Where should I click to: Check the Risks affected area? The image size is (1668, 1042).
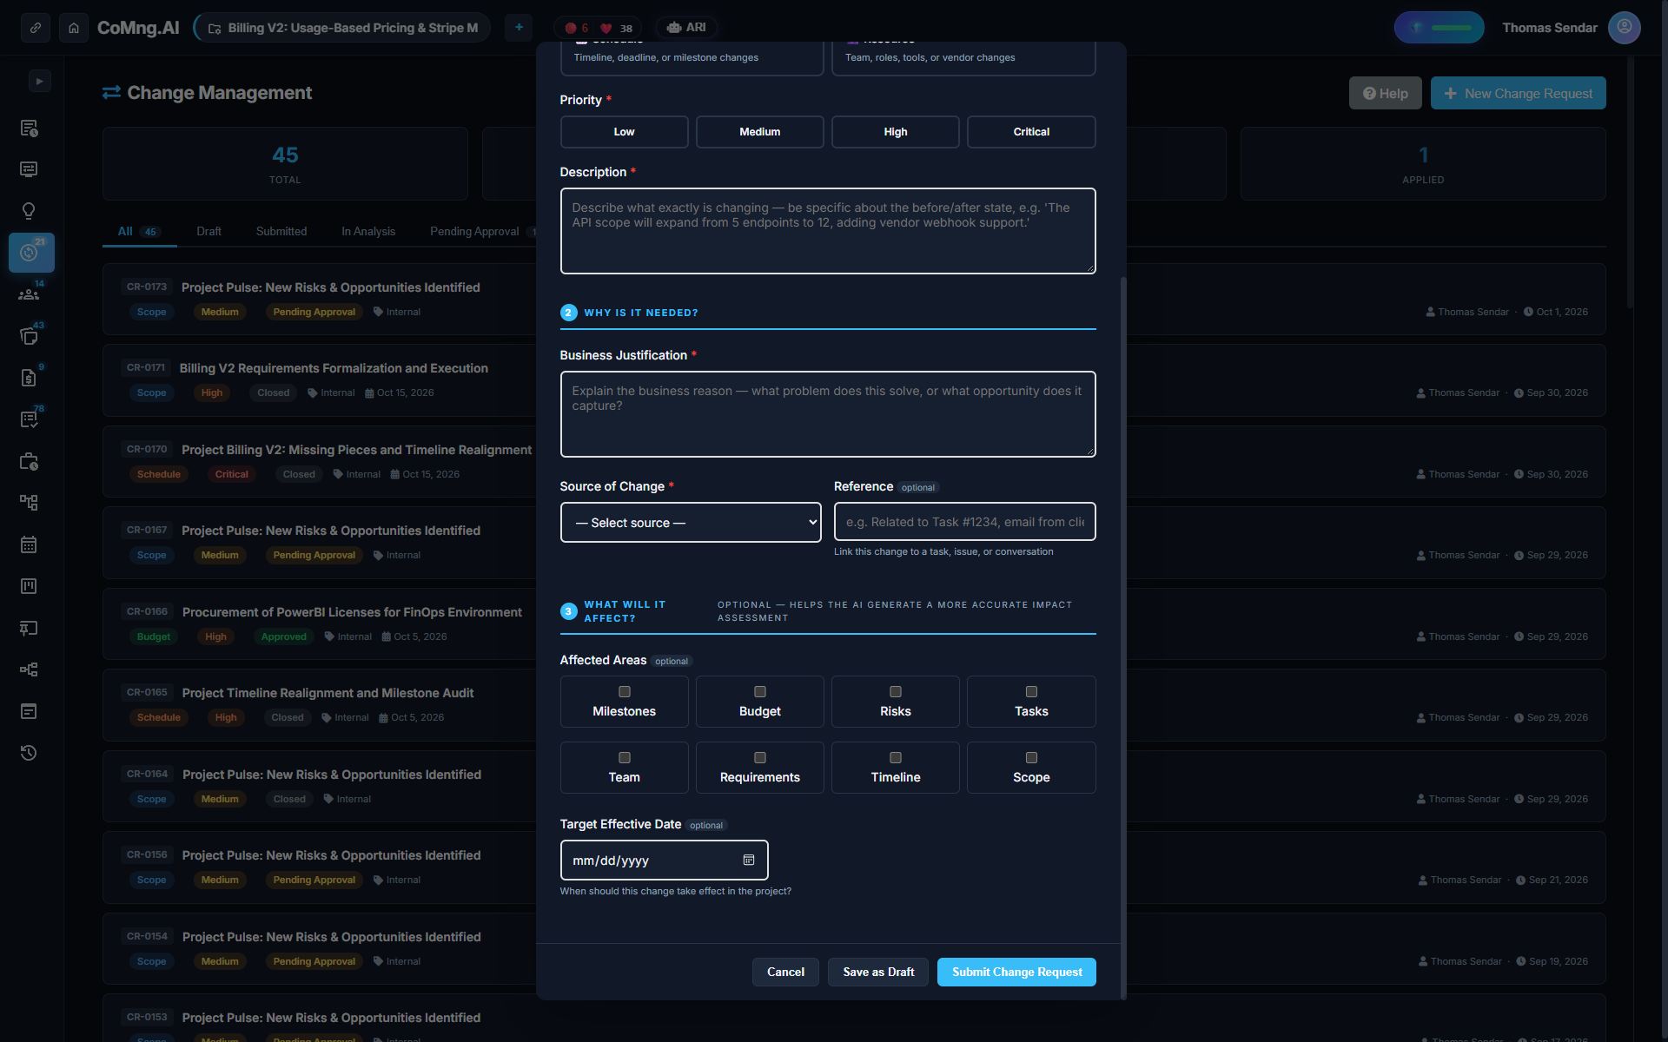point(896,692)
